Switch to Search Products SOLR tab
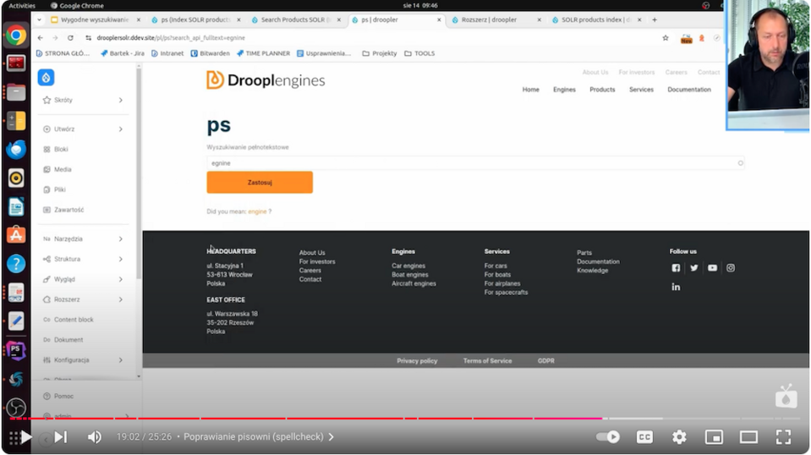The height and width of the screenshot is (455, 811). pyautogui.click(x=296, y=19)
